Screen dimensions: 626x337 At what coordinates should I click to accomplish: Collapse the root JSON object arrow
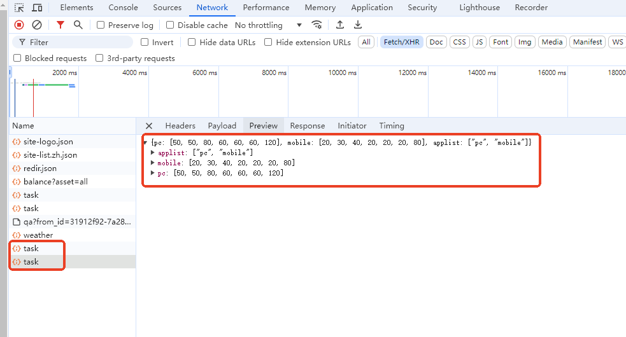pyautogui.click(x=145, y=142)
